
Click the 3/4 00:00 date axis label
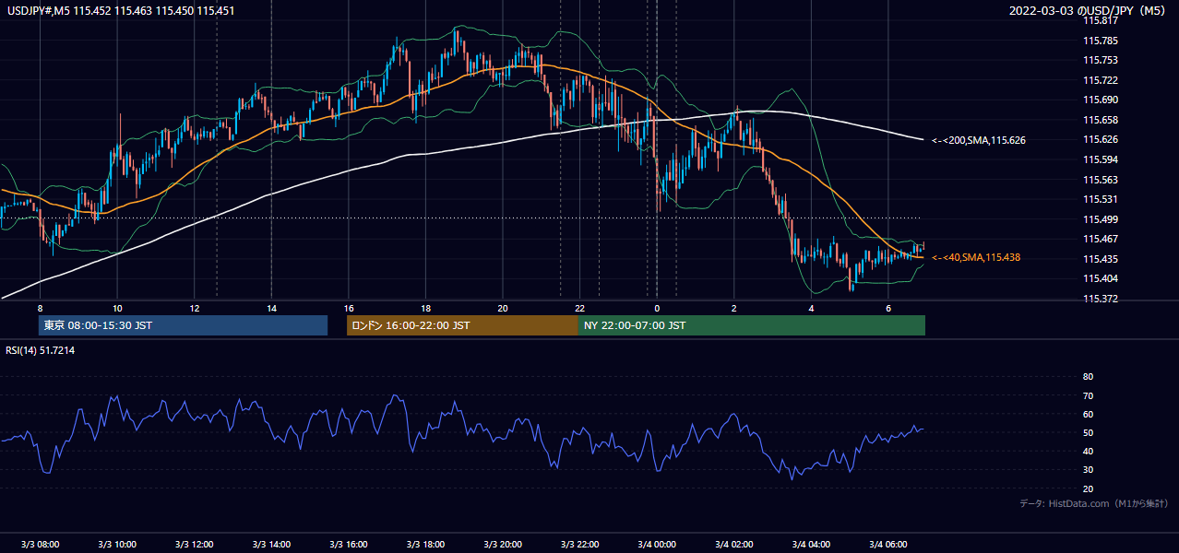657,544
